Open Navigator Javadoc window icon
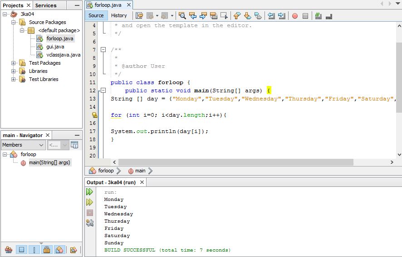This screenshot has height=257, width=402. click(x=74, y=145)
